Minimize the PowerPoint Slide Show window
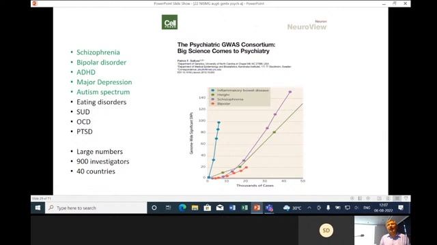Screen dimensions: 437x245 click(x=384, y=3)
